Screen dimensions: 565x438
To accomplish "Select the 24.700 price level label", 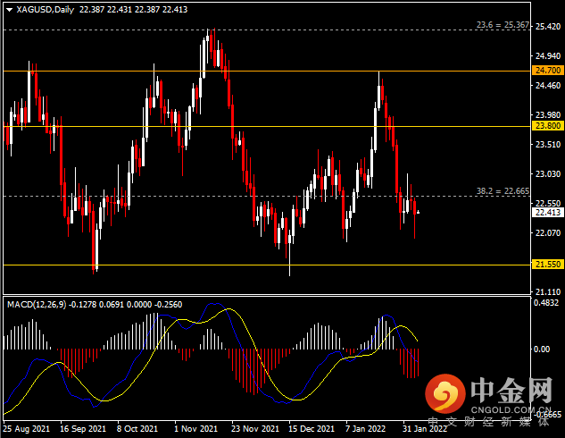I will [548, 71].
